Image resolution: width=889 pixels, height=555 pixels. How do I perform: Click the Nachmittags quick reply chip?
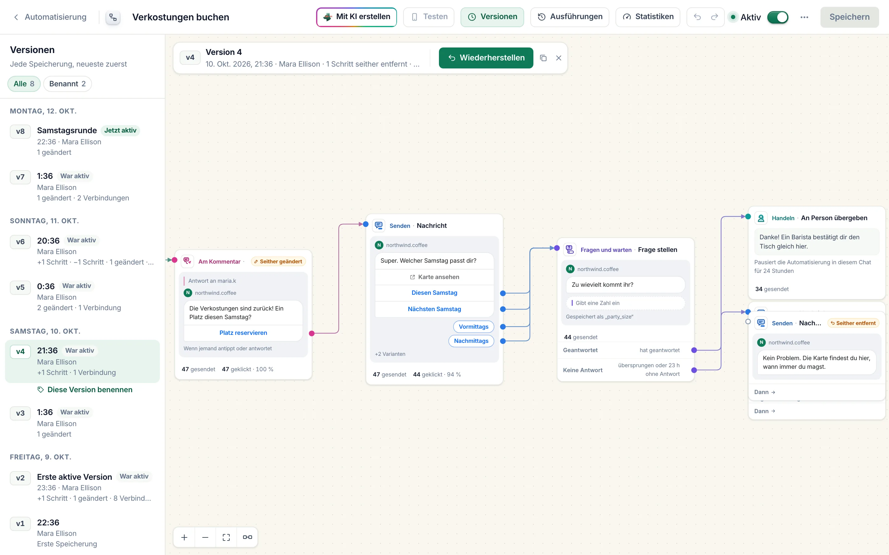point(471,341)
